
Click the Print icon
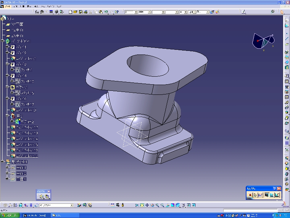(86, 12)
